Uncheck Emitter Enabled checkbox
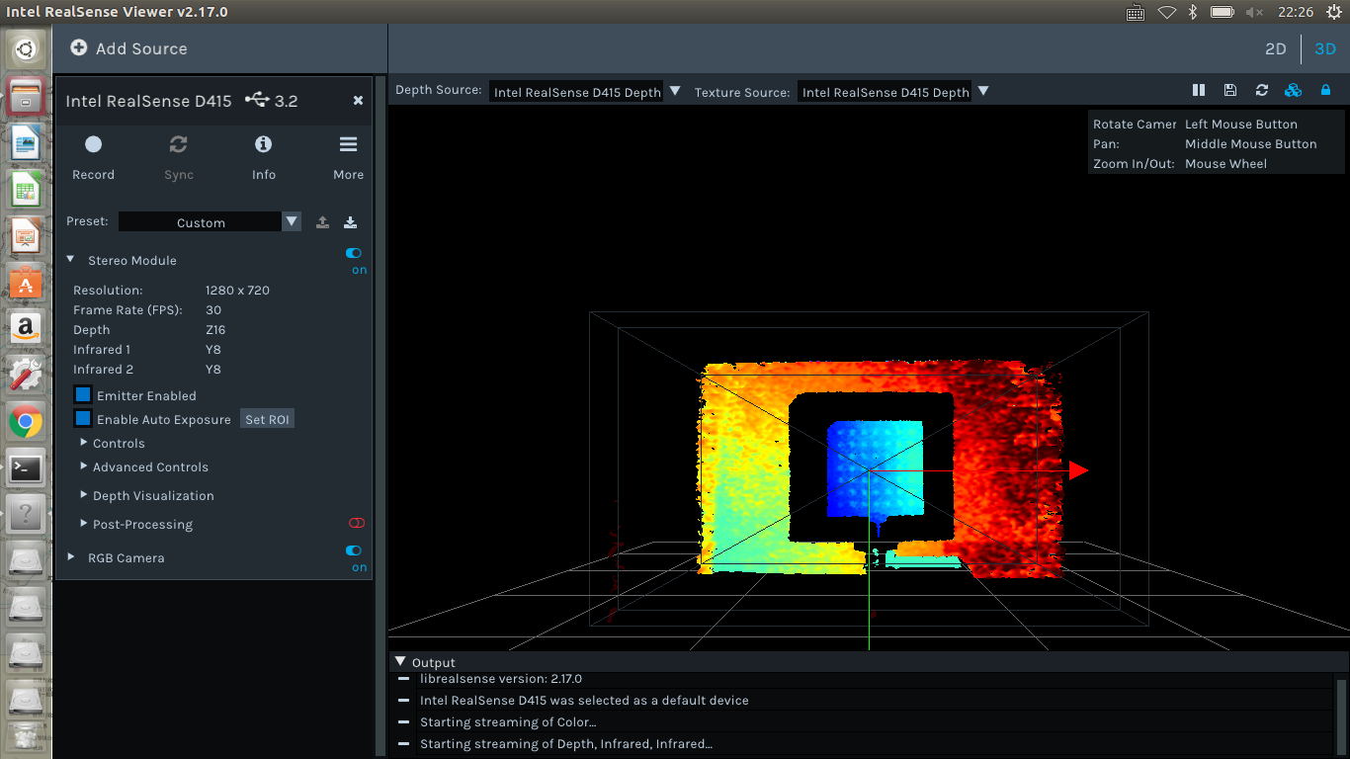Viewport: 1350px width, 759px height. click(81, 394)
